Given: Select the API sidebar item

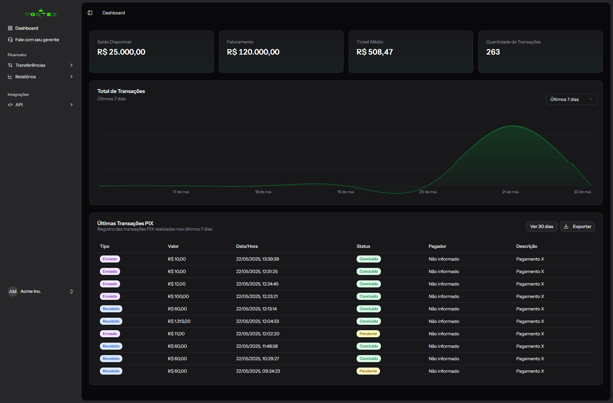Looking at the screenshot, I should point(41,105).
